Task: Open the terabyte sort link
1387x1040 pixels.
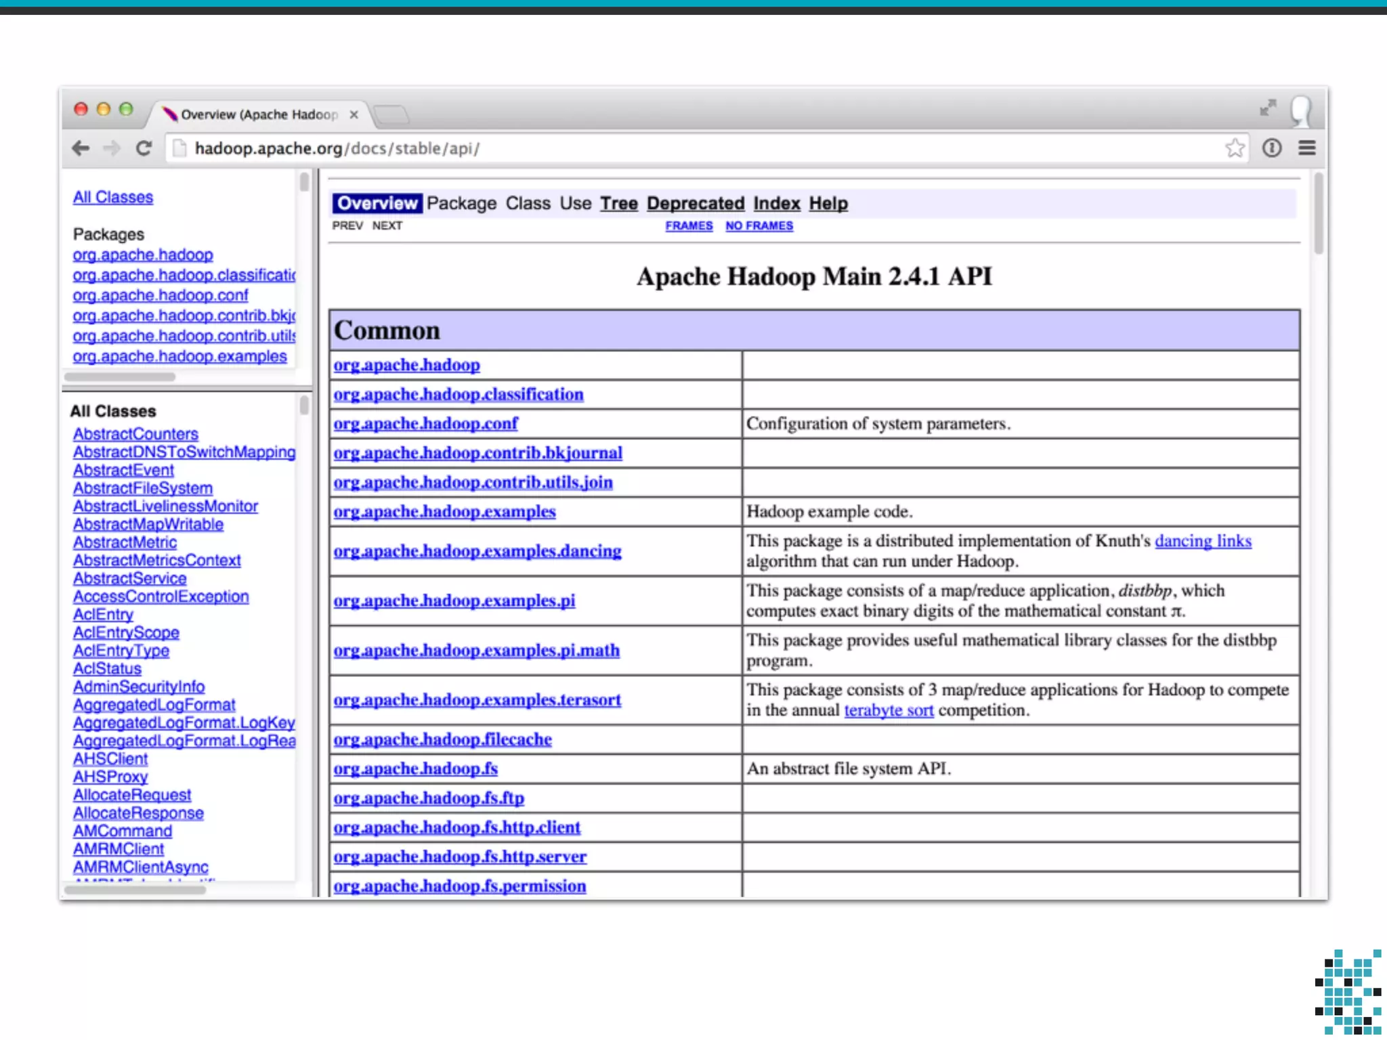Action: (889, 710)
